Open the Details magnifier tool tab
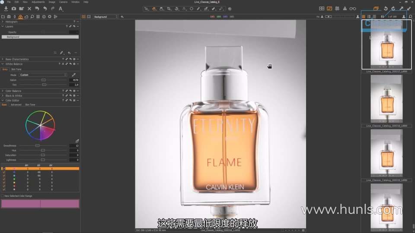 (x=32, y=17)
